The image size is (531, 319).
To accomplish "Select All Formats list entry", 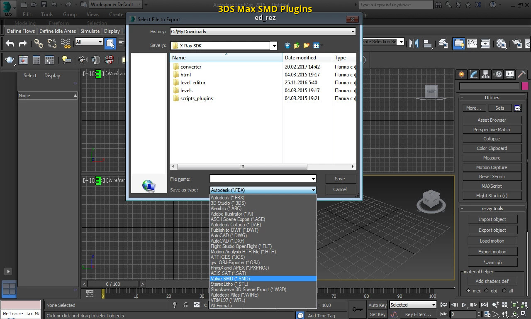I will click(x=263, y=306).
